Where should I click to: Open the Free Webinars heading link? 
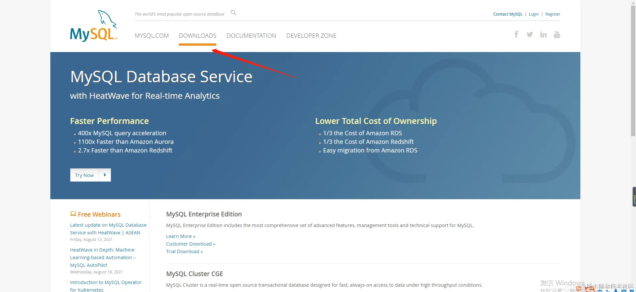[x=99, y=214]
